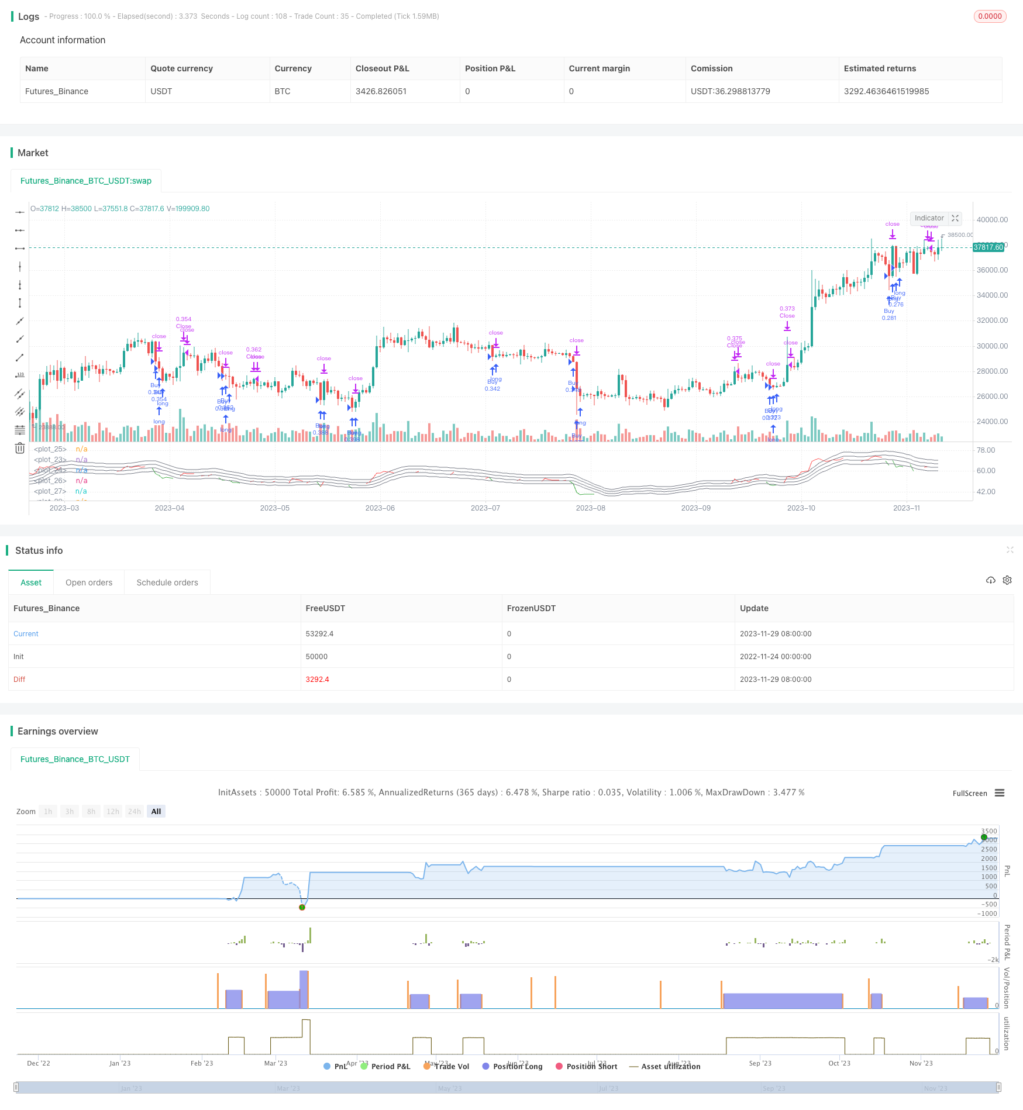The image size is (1023, 1110).
Task: Select the vertical straight line drawing tool
Action: pos(20,267)
